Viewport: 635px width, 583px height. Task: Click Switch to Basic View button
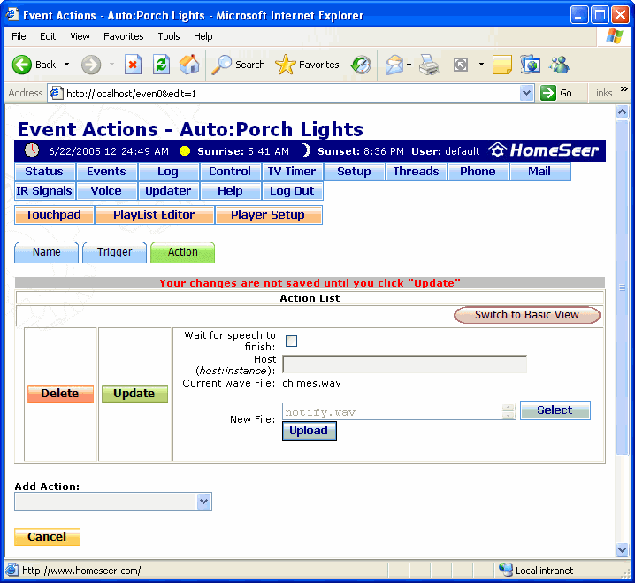click(x=527, y=315)
